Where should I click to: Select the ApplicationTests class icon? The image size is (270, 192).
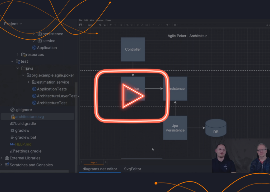[x=34, y=89]
